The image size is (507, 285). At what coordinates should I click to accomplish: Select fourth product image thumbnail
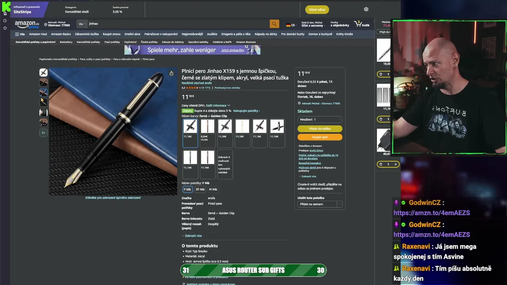click(44, 102)
